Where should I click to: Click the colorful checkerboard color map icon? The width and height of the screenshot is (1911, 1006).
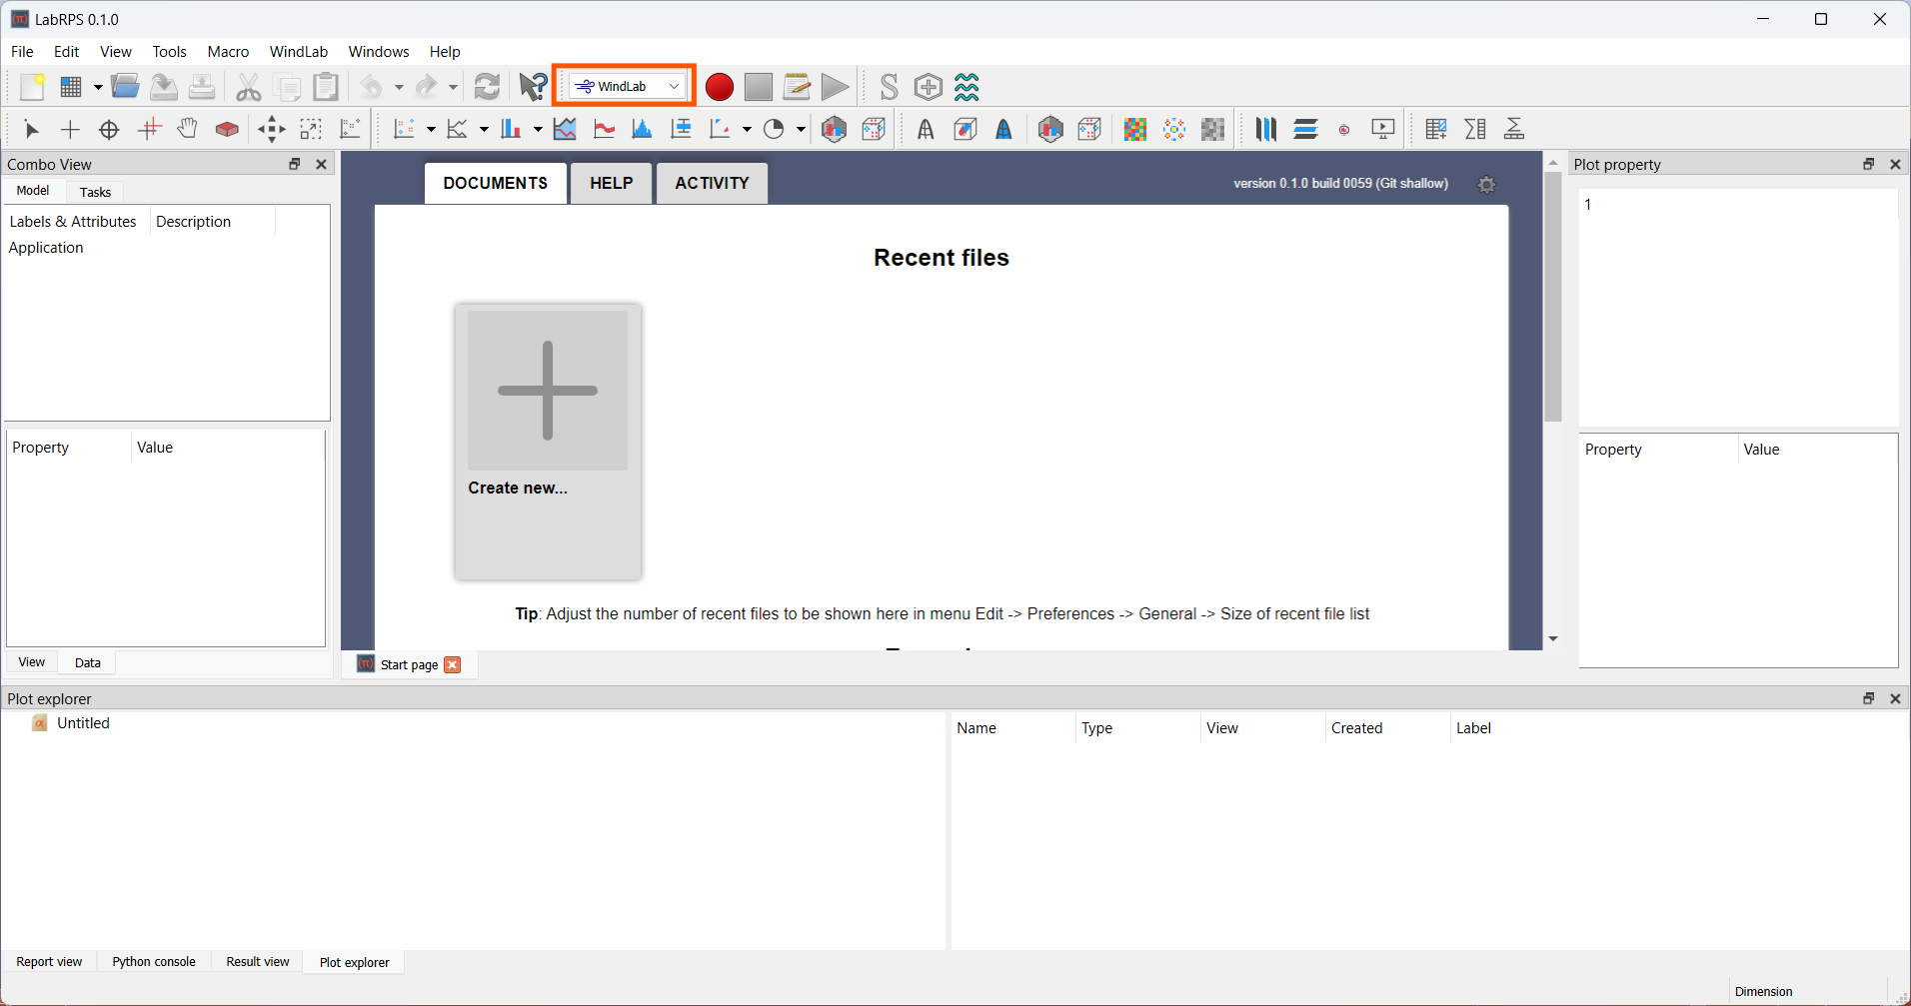point(1134,129)
